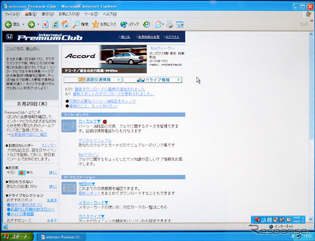Click the IME language bar help icon
Image resolution: width=315 pixels, height=241 pixels.
(x=289, y=220)
